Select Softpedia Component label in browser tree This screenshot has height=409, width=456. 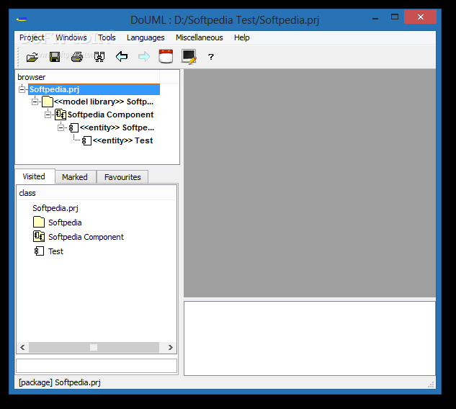(110, 114)
